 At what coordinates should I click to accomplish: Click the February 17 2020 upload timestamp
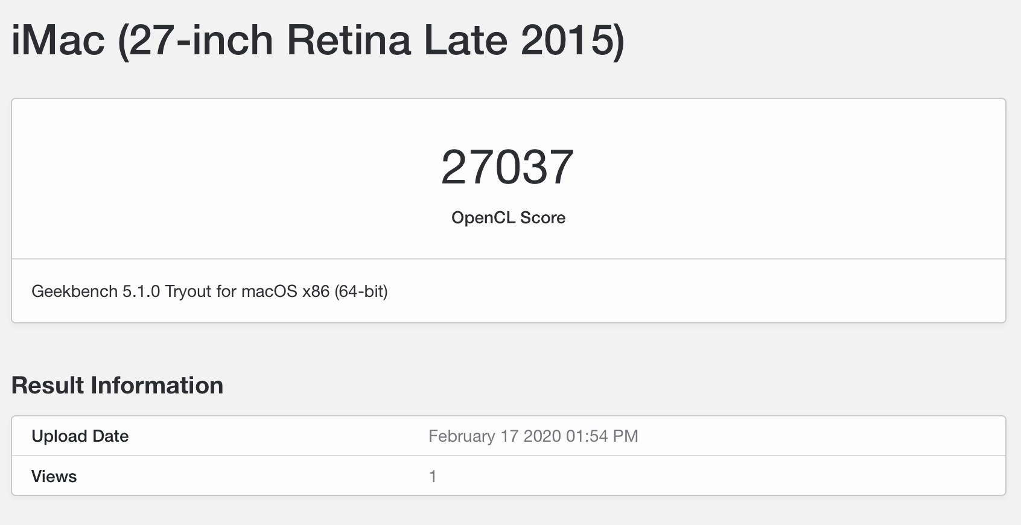[533, 436]
